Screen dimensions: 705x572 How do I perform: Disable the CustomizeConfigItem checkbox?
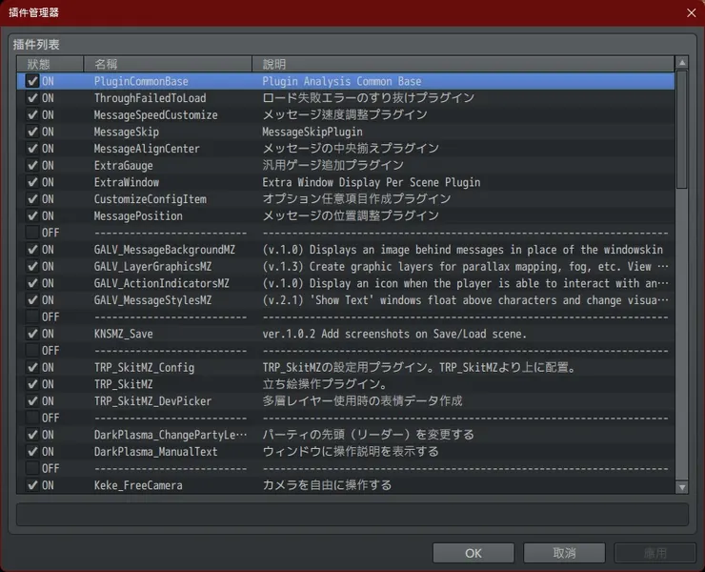point(32,199)
